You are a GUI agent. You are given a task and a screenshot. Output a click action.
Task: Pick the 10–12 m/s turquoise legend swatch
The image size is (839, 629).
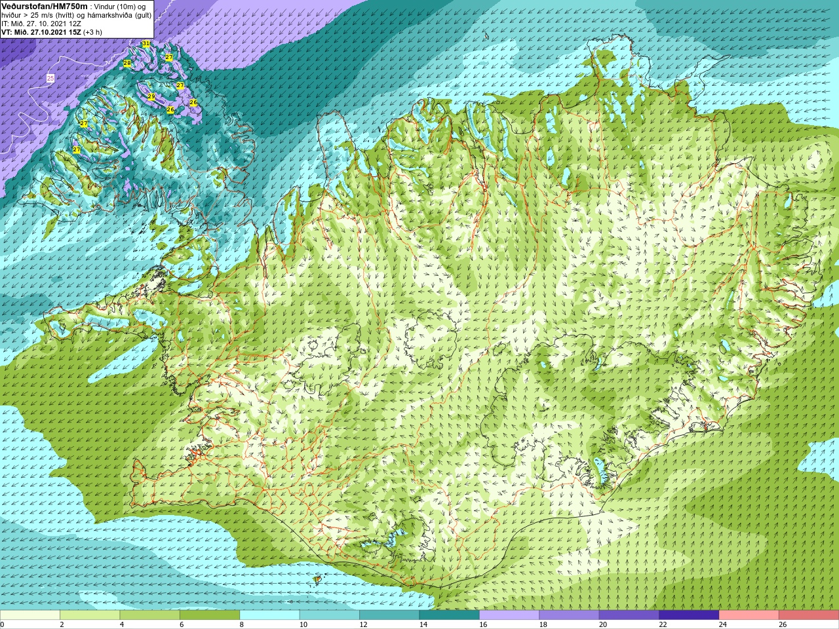[330, 615]
